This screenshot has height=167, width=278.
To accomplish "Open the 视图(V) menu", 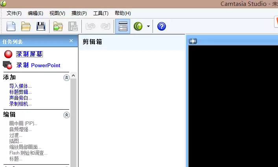I will [57, 13].
